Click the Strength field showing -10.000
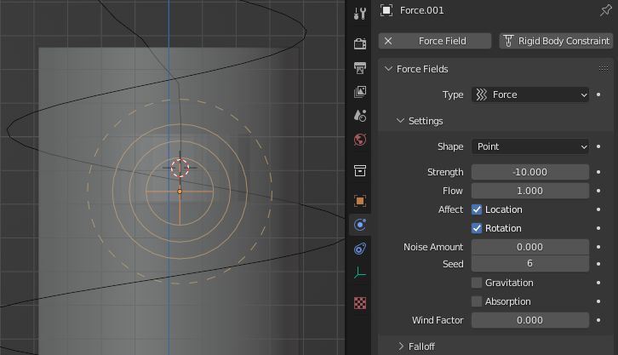This screenshot has width=618, height=355. click(x=530, y=172)
